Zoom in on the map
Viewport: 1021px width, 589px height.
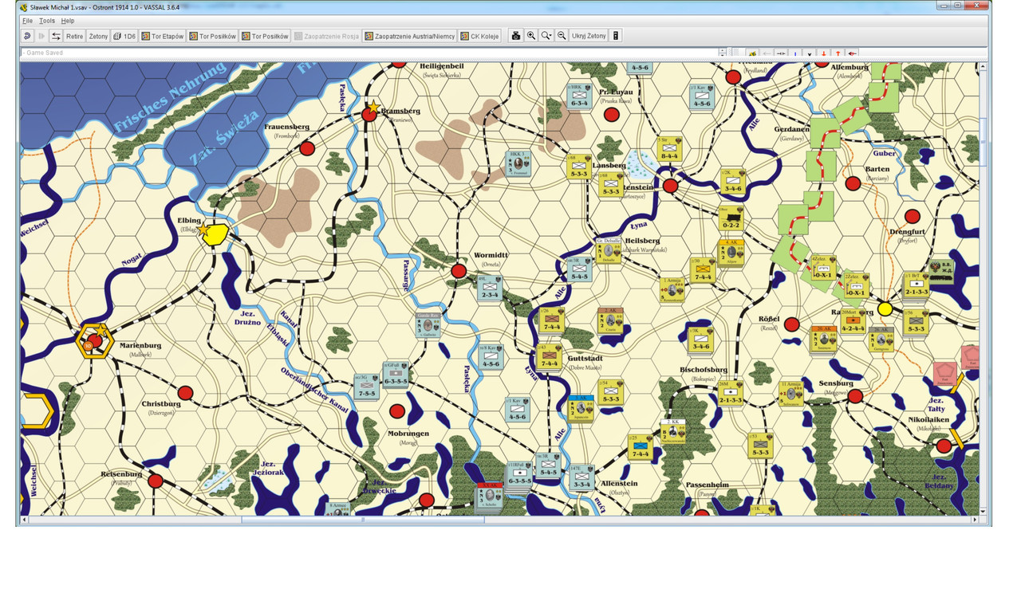(x=531, y=36)
